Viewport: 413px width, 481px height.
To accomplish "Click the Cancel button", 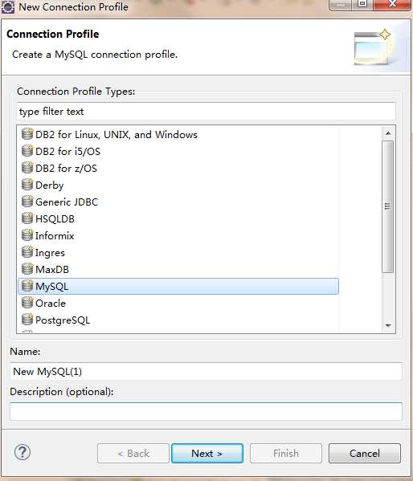I will point(365,453).
